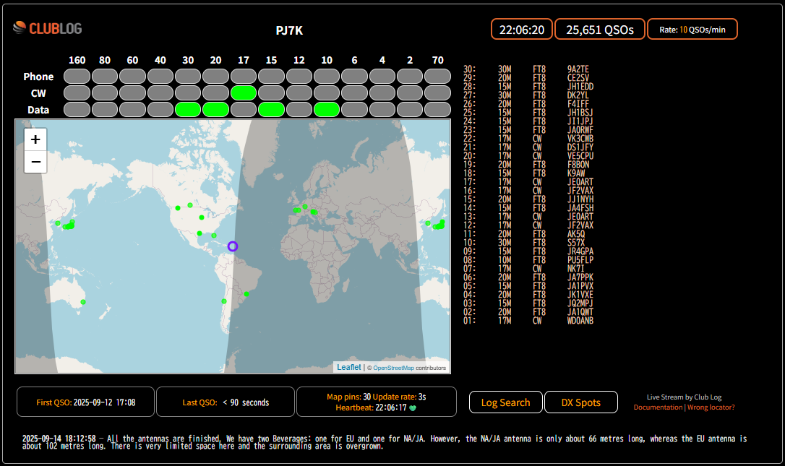Zoom out on the map
The height and width of the screenshot is (466, 785).
click(35, 163)
